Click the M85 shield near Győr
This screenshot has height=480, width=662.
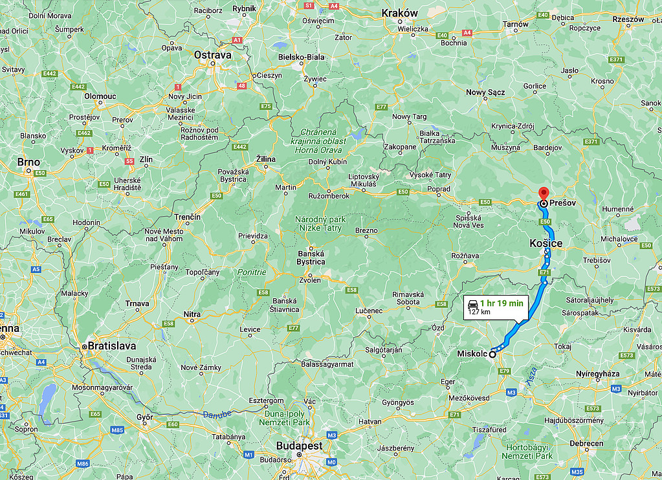[x=117, y=430]
